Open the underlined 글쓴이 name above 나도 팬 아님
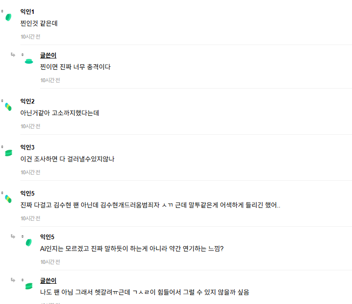Viewport: 352px width, 304px height. point(48,280)
